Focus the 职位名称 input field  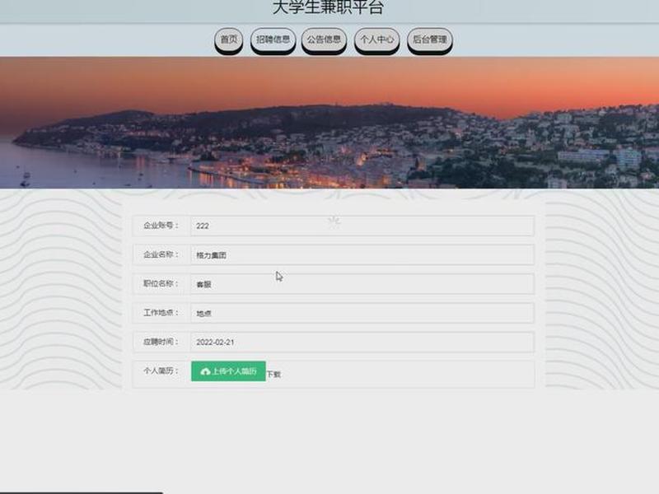tap(362, 284)
